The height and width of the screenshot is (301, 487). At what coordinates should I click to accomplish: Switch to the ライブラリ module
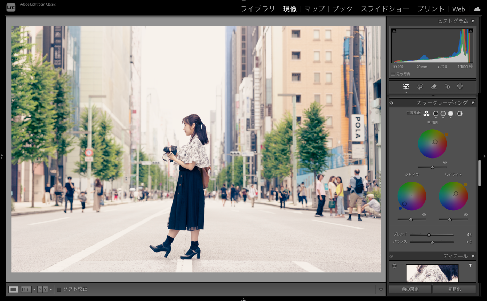(258, 9)
